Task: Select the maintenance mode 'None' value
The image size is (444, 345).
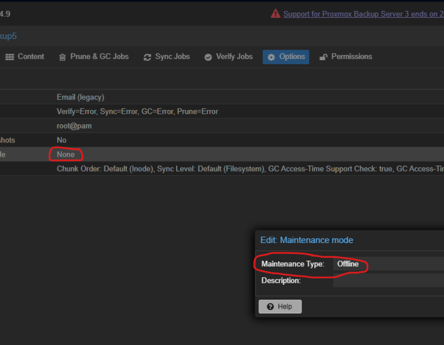Action: pos(66,154)
